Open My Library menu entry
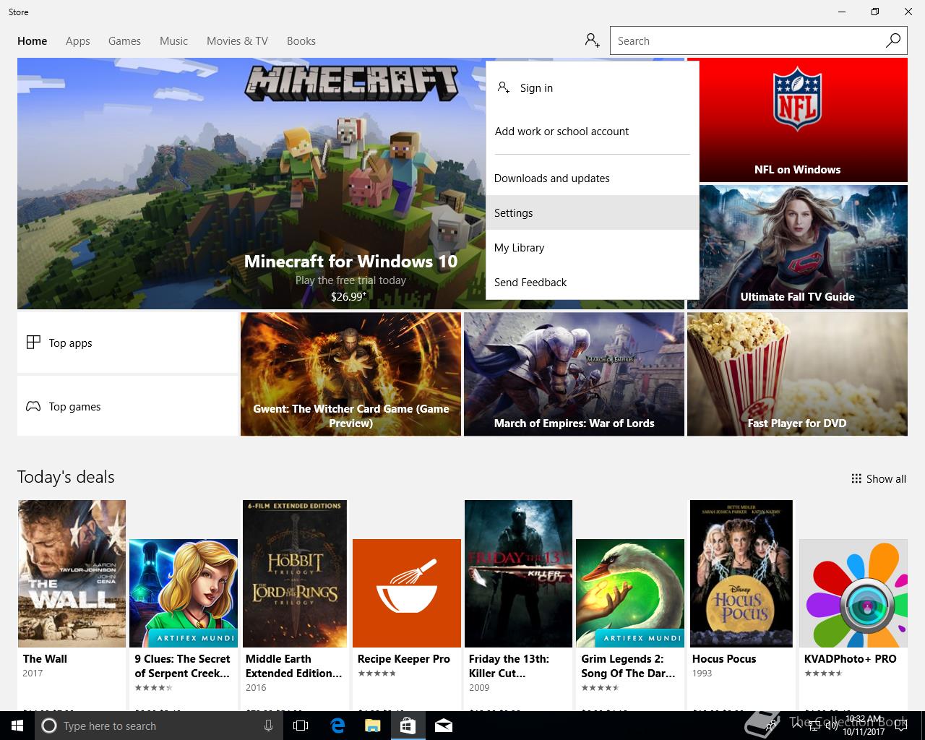The height and width of the screenshot is (740, 925). [593, 247]
